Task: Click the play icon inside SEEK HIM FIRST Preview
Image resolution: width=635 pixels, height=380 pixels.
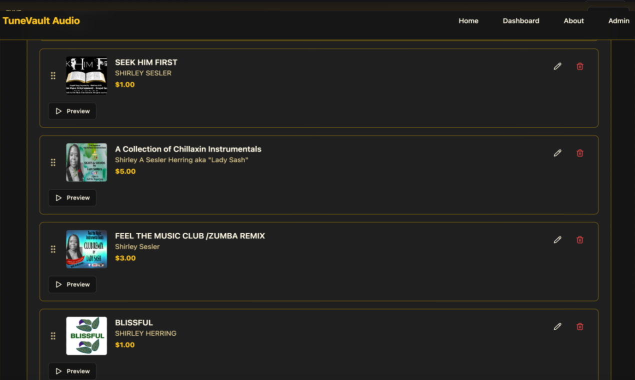Action: [x=58, y=111]
